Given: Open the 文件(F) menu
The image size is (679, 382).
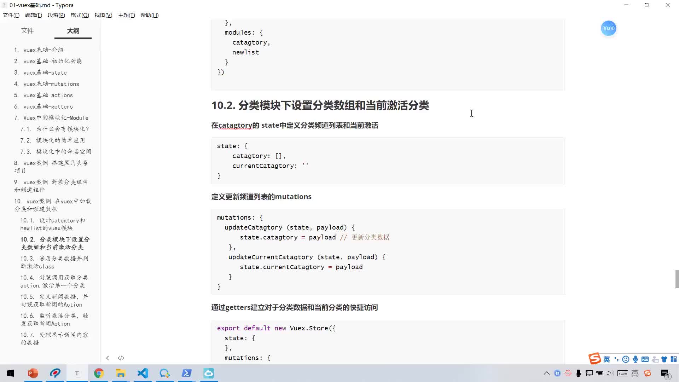Looking at the screenshot, I should pos(11,15).
